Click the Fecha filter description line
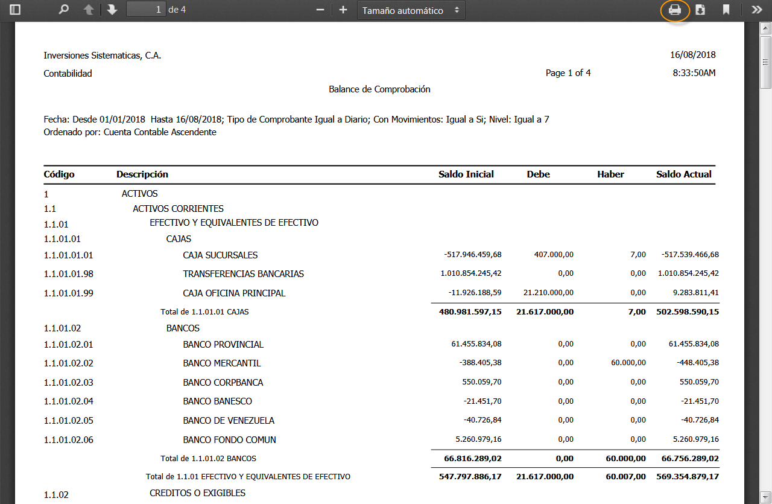The image size is (772, 504). pos(296,119)
